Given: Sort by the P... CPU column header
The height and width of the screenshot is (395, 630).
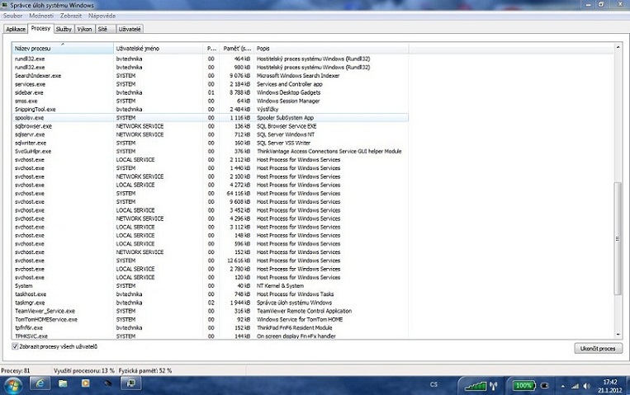Looking at the screenshot, I should 211,48.
